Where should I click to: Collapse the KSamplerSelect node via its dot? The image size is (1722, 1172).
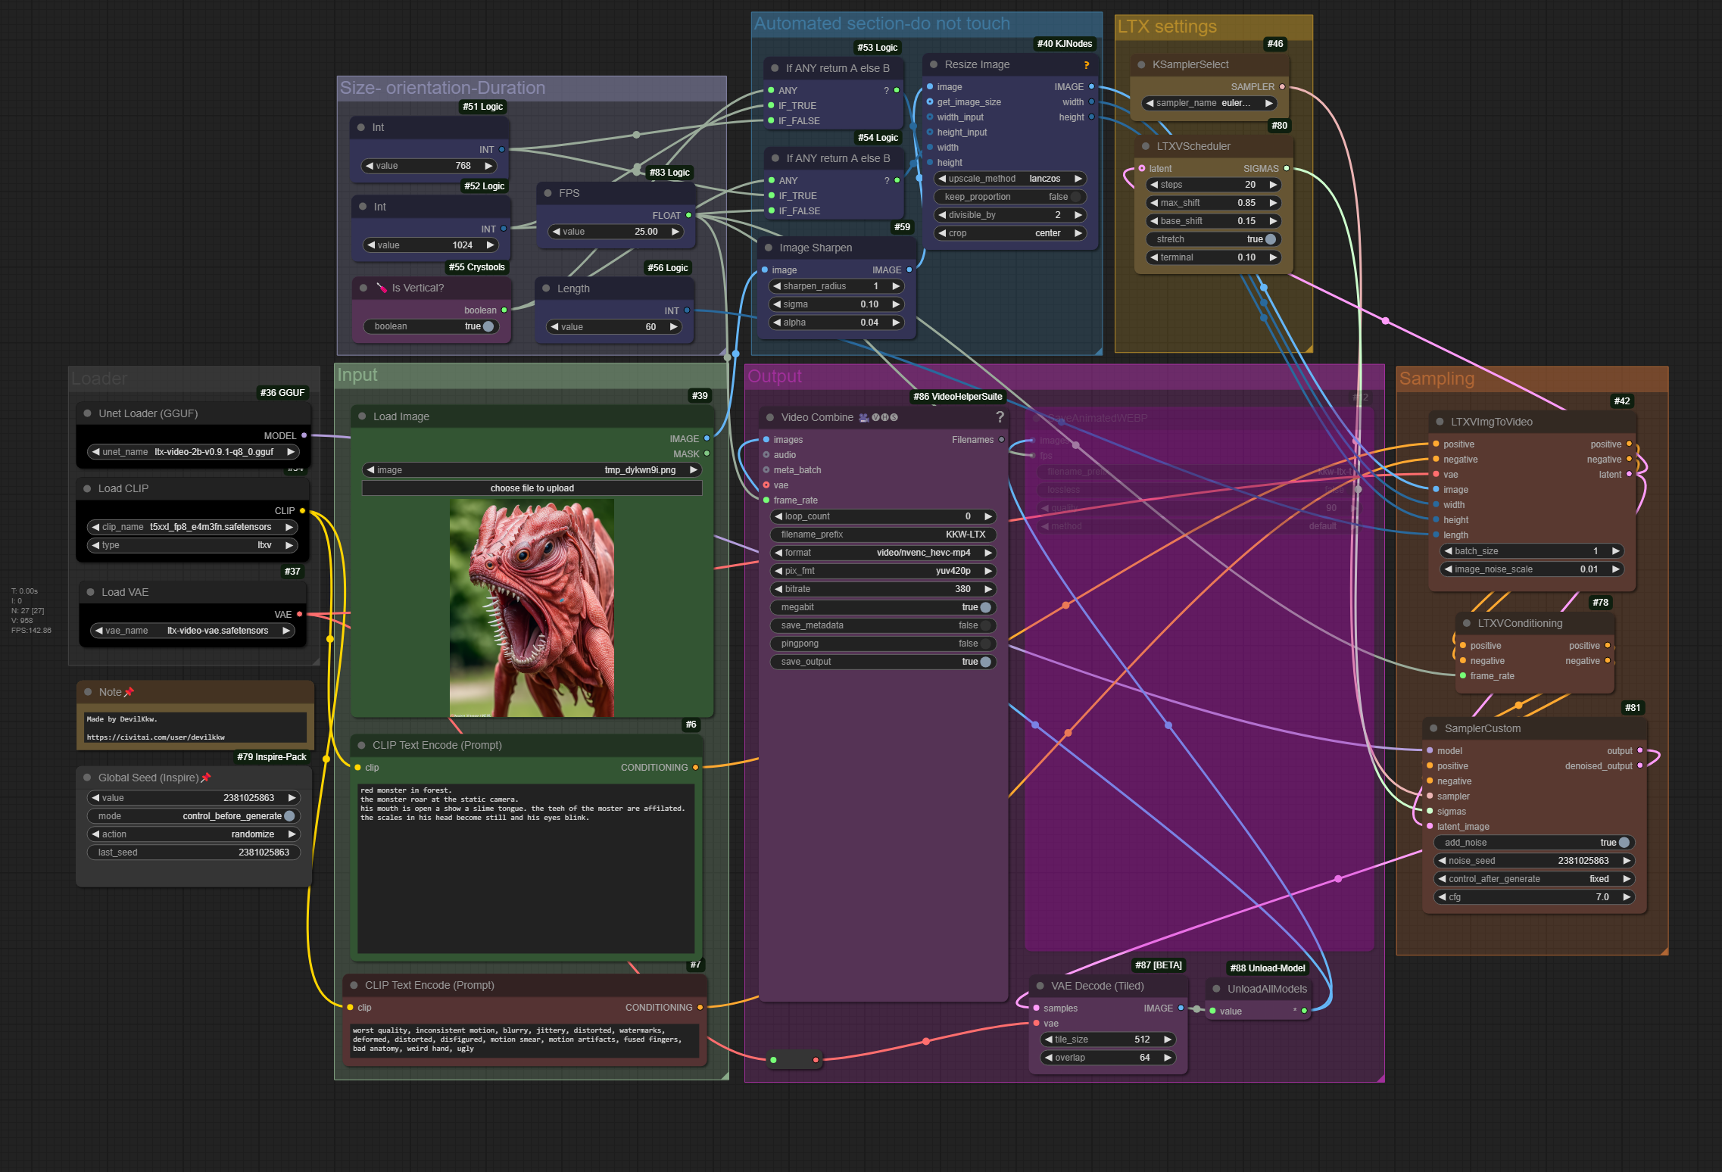1141,64
